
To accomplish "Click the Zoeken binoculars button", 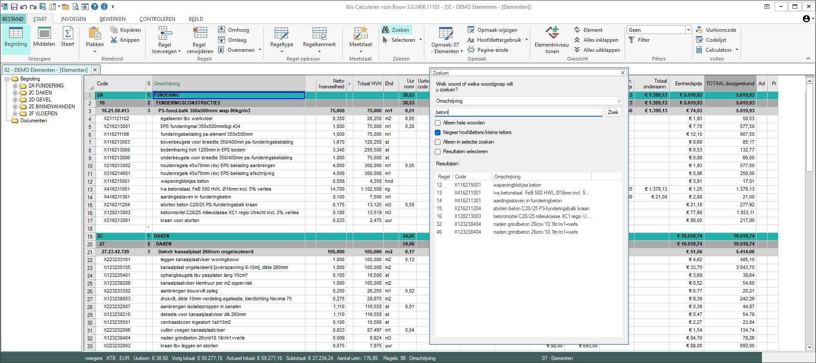I will [x=396, y=30].
